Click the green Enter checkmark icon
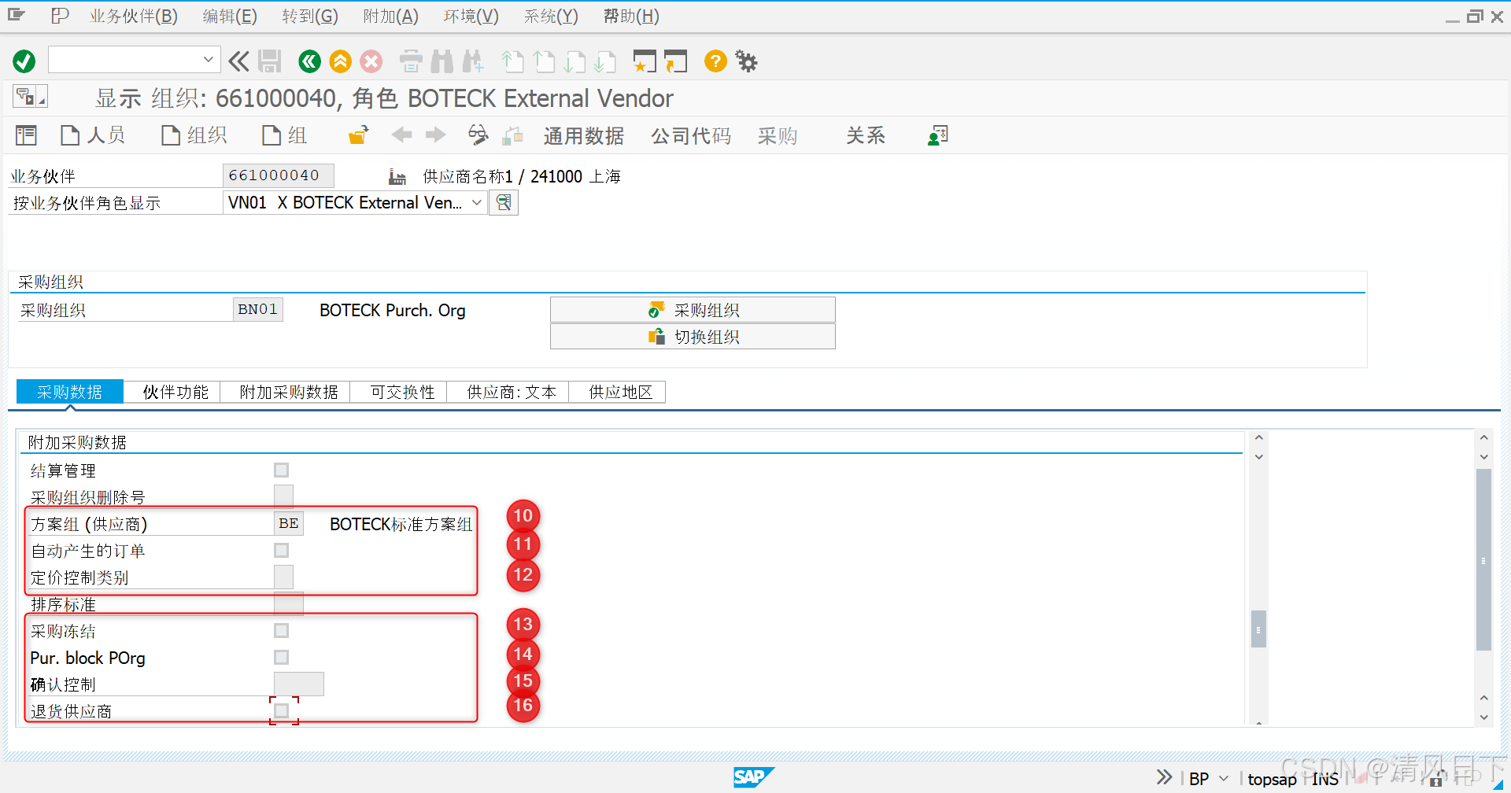This screenshot has width=1511, height=793. point(24,61)
